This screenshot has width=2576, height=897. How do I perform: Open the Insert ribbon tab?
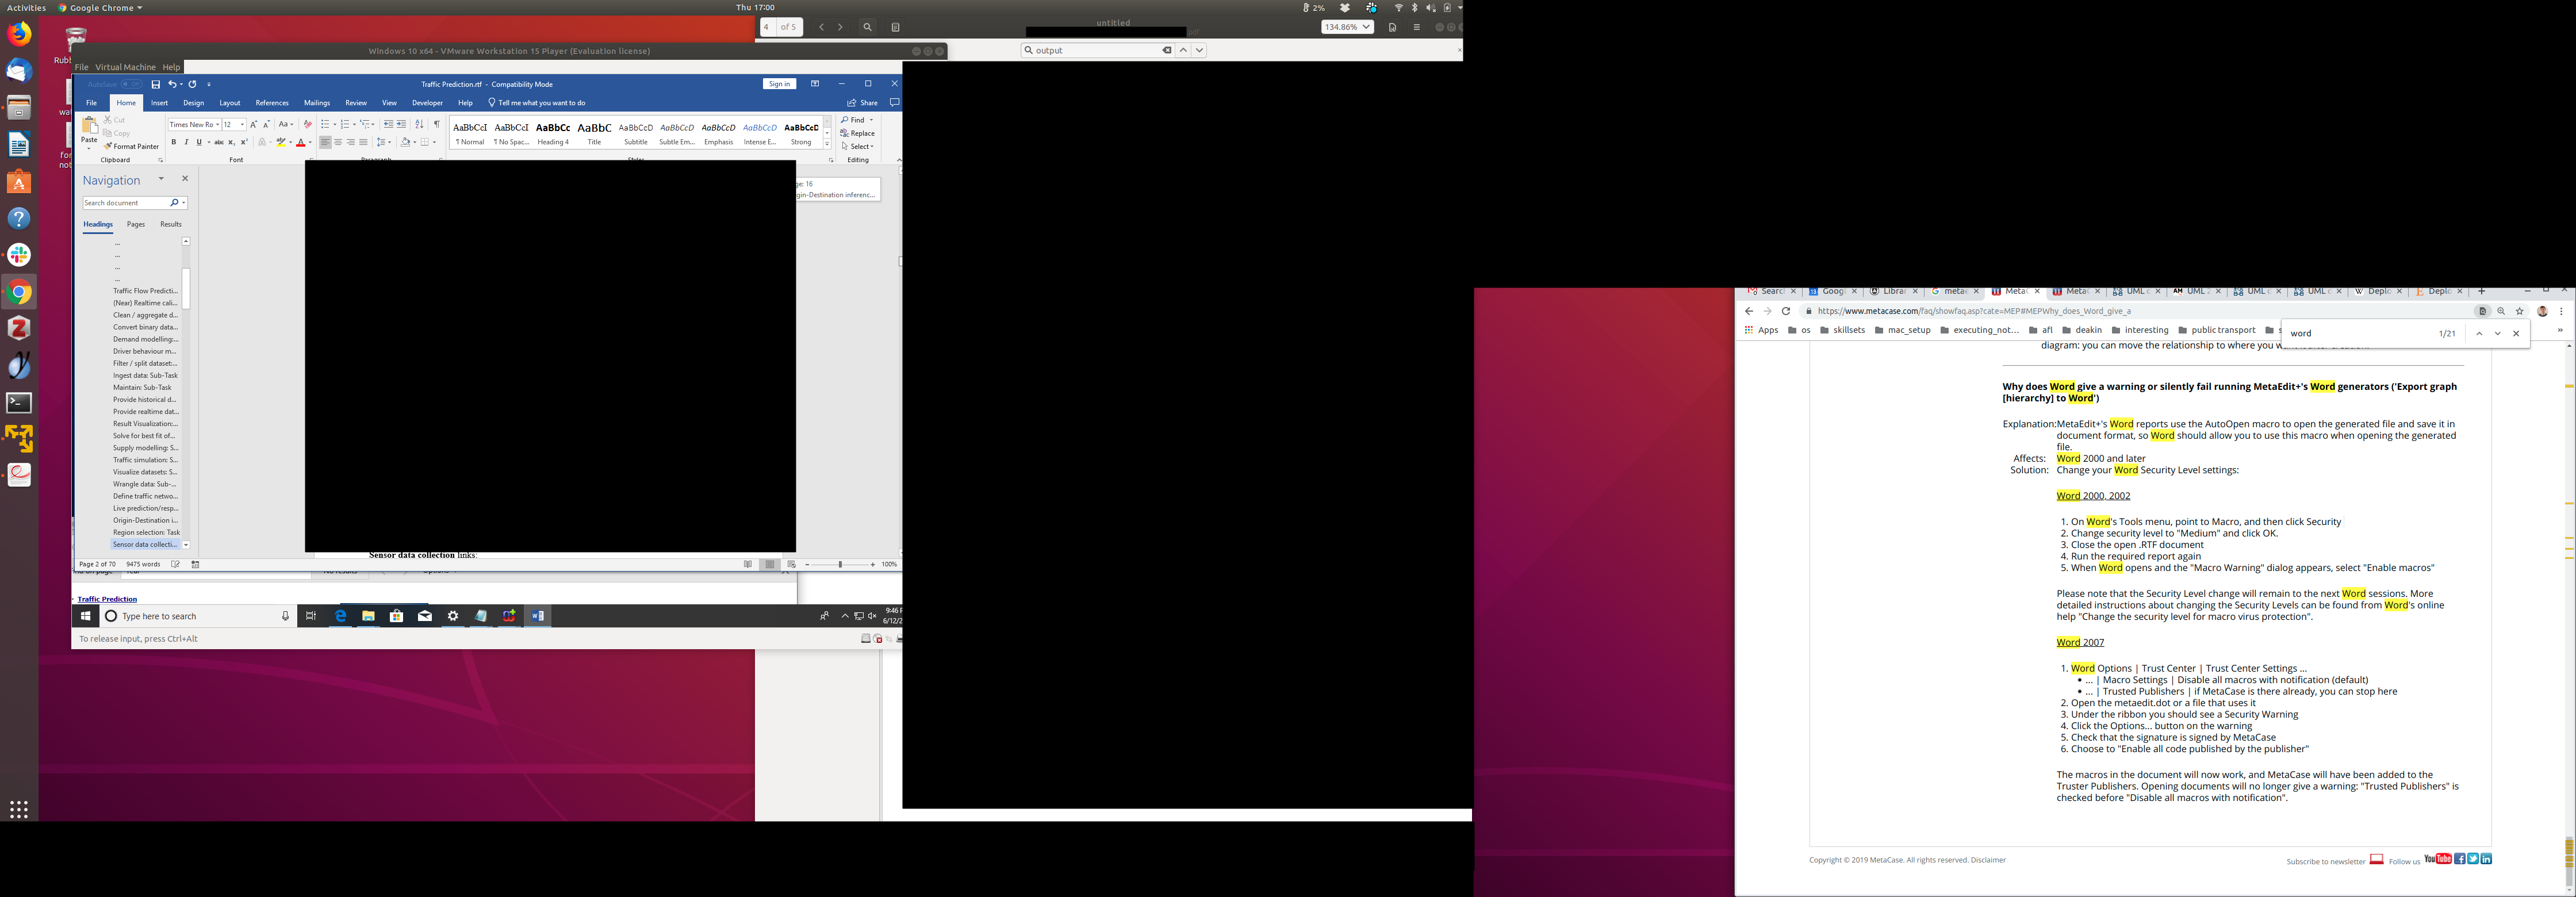tap(159, 102)
